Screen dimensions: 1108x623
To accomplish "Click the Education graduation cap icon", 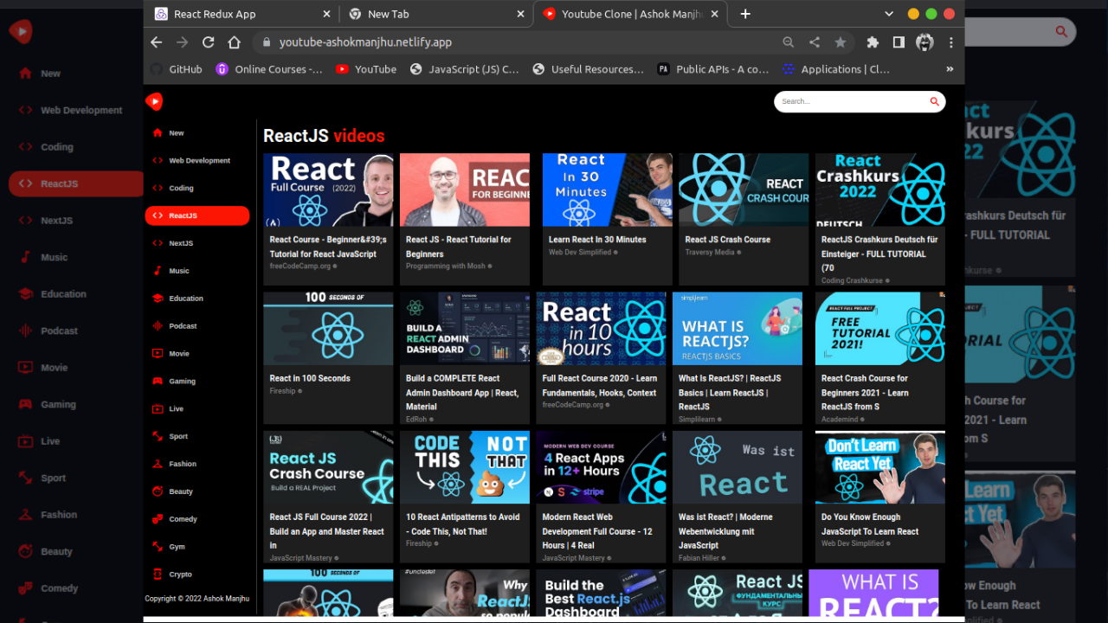I will [x=158, y=299].
